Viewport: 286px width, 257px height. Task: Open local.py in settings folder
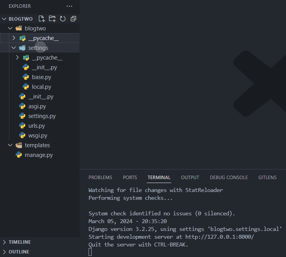(x=41, y=87)
